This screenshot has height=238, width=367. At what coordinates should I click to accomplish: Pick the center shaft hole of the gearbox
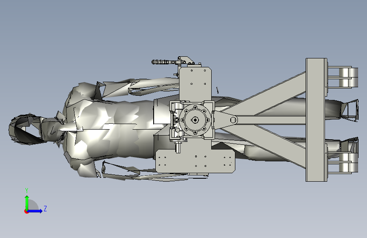tap(195, 120)
